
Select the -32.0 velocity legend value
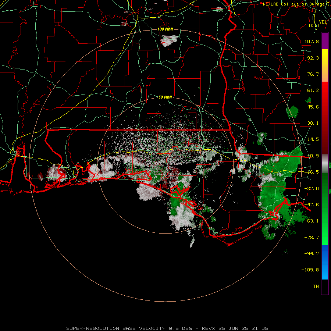312,189
